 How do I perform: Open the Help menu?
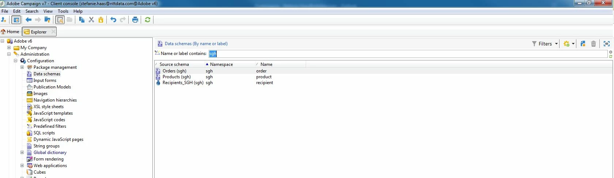pos(78,11)
